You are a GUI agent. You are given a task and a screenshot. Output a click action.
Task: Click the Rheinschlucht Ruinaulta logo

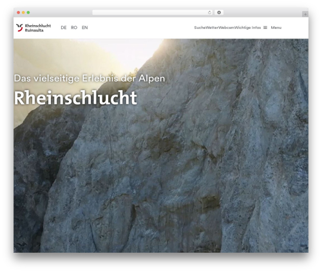pos(33,28)
